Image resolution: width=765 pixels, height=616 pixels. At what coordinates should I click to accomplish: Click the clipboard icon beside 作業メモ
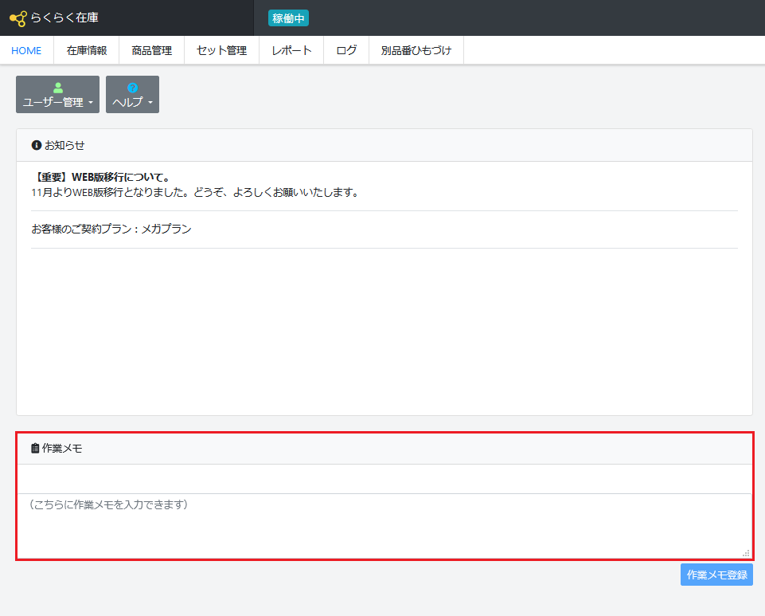(x=35, y=448)
